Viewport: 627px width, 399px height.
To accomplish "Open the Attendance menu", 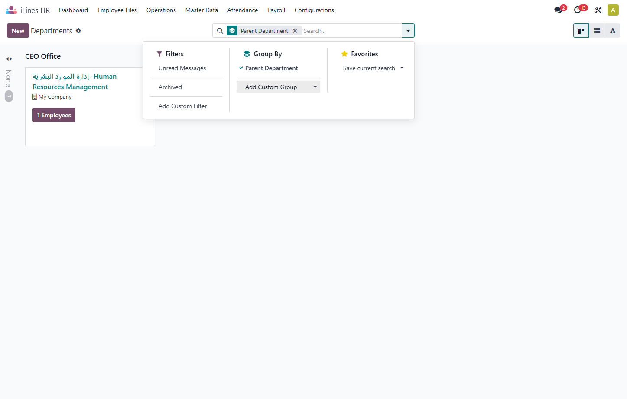I will (243, 10).
